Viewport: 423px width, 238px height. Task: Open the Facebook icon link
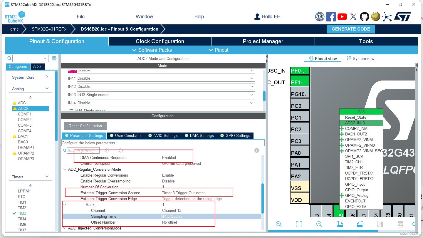point(331,16)
